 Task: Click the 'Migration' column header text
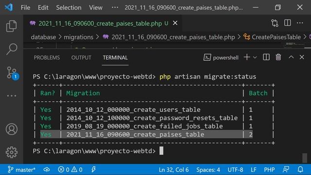(x=83, y=93)
